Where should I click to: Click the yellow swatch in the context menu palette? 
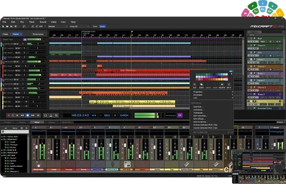222,79
